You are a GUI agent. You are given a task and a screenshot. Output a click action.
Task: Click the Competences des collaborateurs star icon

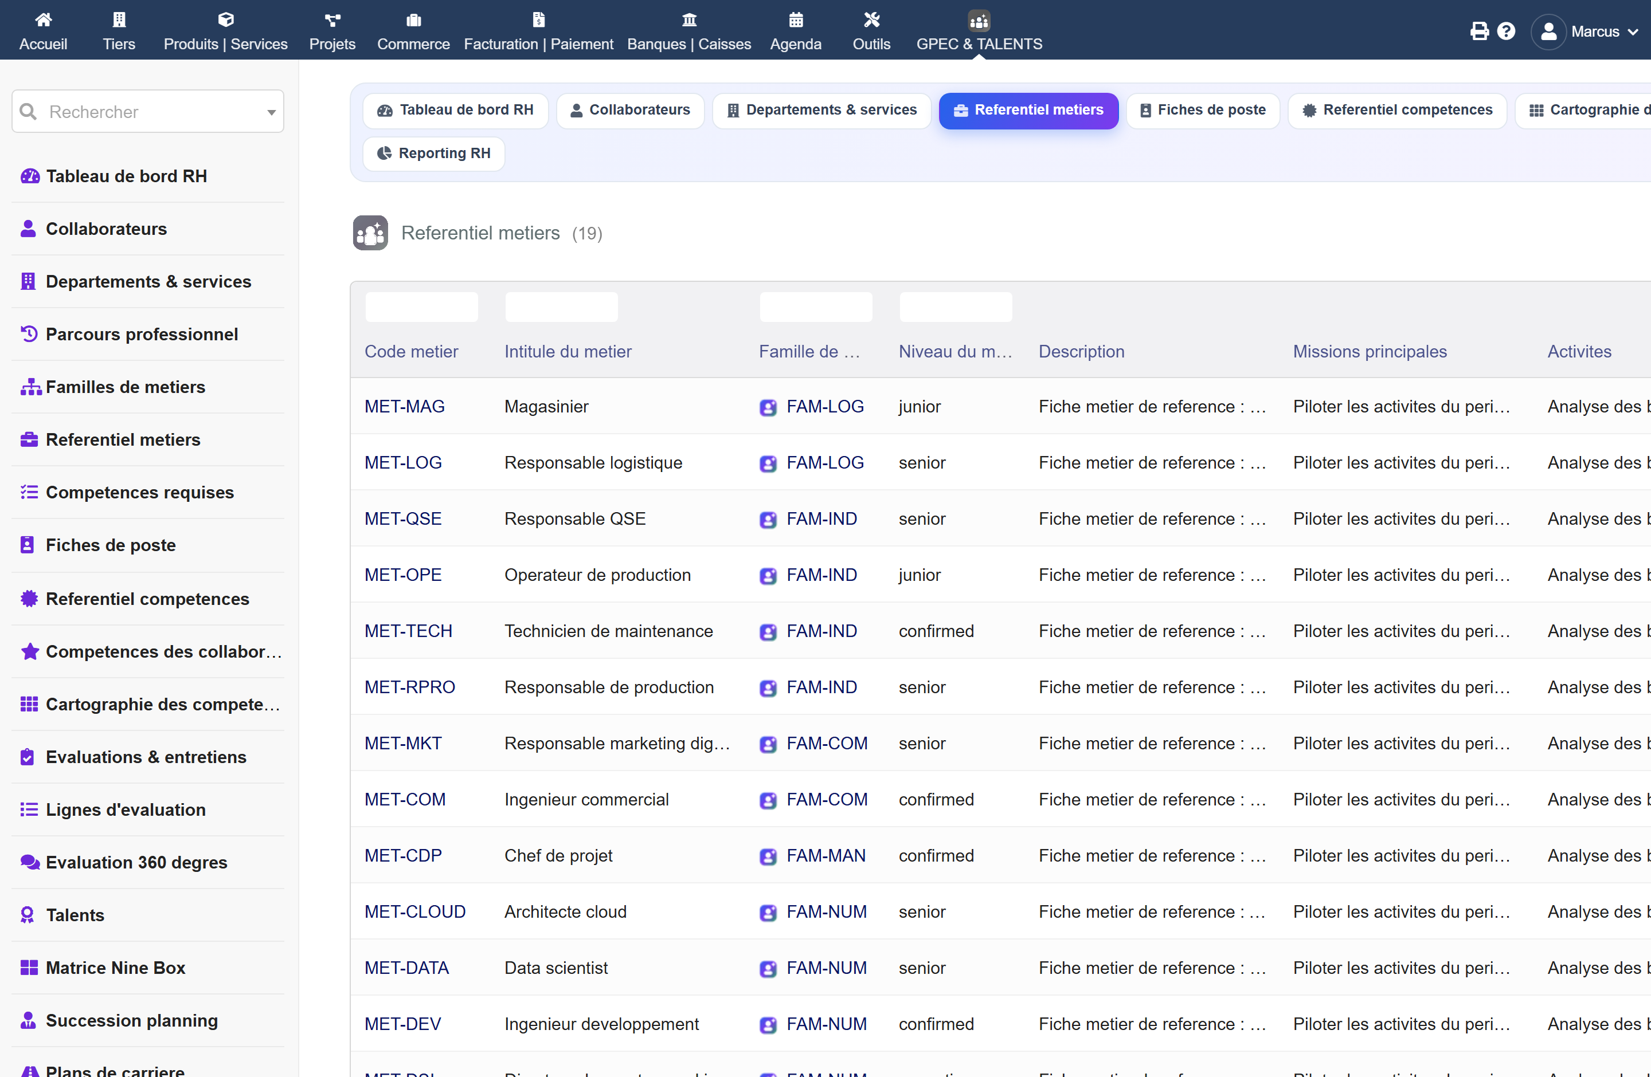coord(30,651)
